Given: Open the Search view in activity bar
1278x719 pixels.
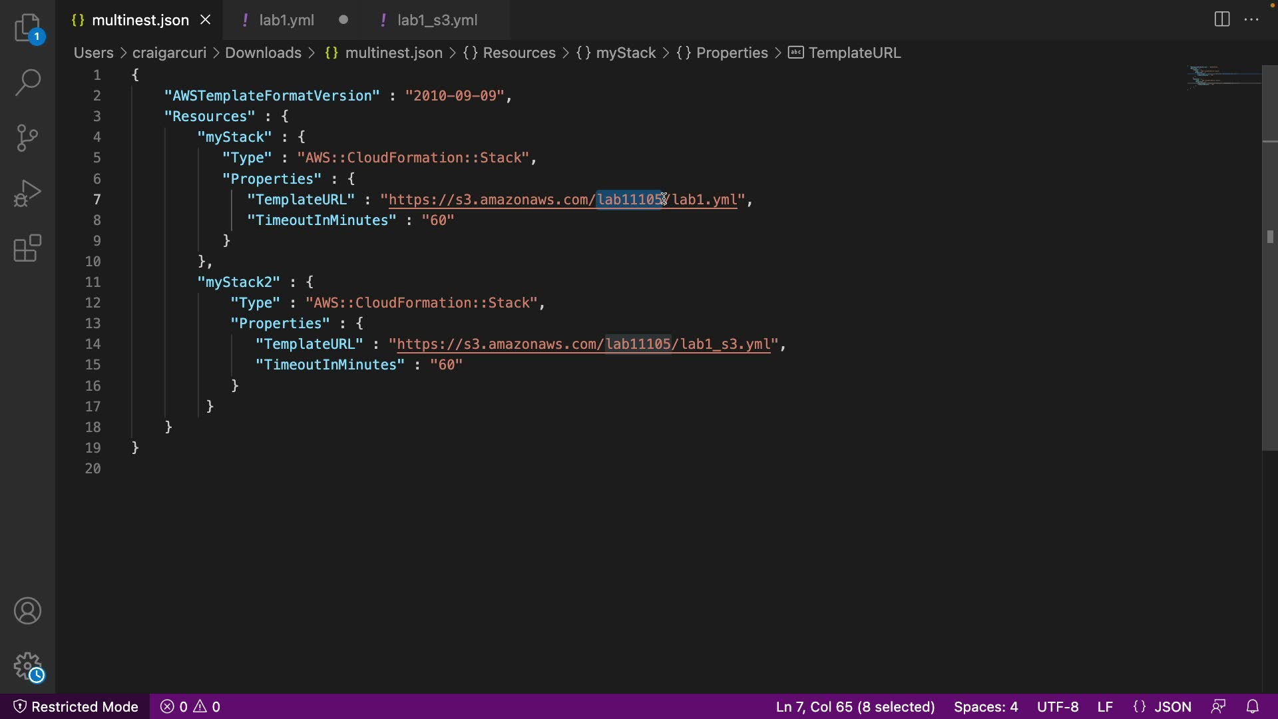Looking at the screenshot, I should pyautogui.click(x=28, y=83).
